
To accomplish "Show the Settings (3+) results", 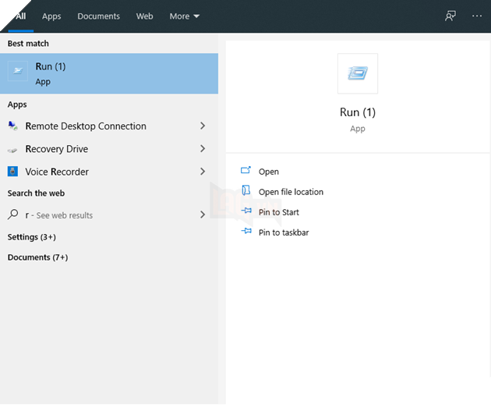I will click(32, 237).
